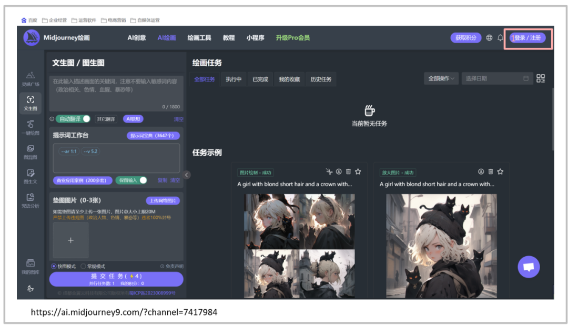Image resolution: width=568 pixels, height=325 pixels.
Task: Delete the 放大图片 task card
Action: click(491, 171)
